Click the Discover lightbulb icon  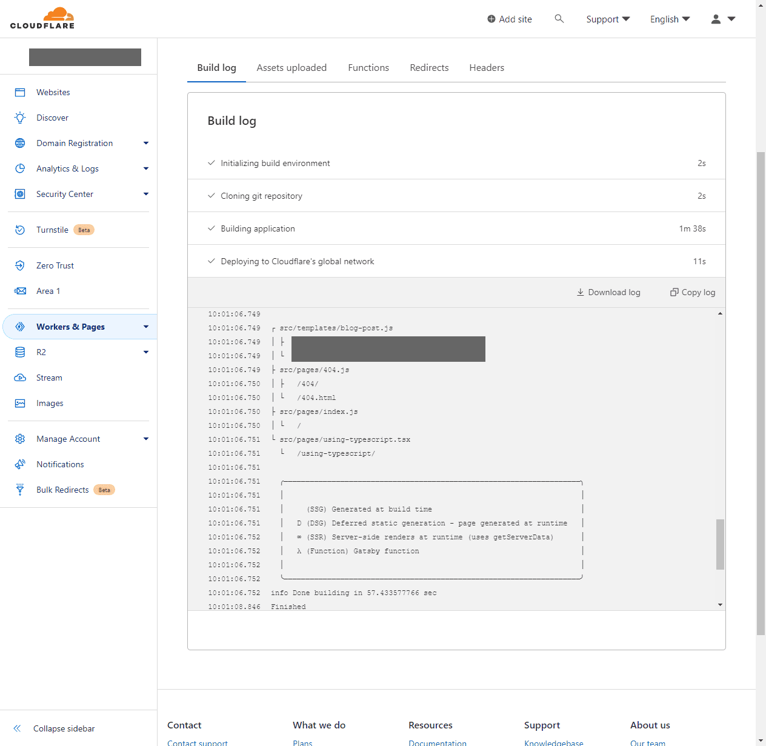point(20,118)
